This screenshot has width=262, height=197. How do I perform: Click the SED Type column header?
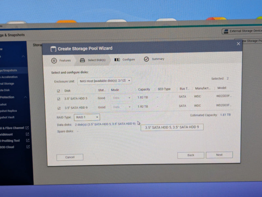(x=164, y=89)
